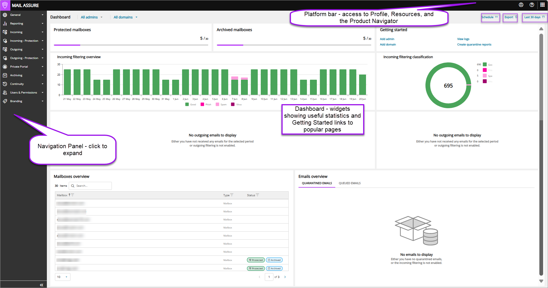Toggle the Phish series in chart legend

pyautogui.click(x=206, y=104)
